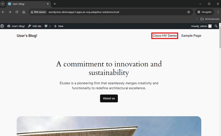Viewport: 221px width, 136px height.
Task: Select the User's Blog! browser tab
Action: [28, 4]
